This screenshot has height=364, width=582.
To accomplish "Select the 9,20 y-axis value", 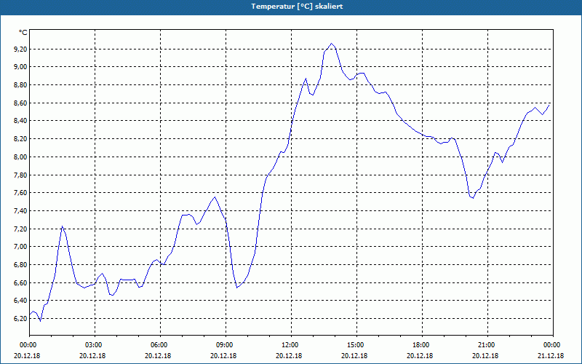I will [21, 49].
